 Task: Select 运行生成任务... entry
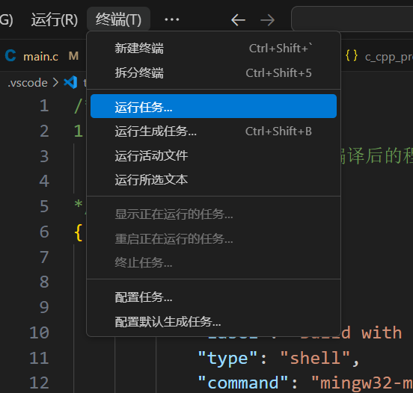point(213,131)
